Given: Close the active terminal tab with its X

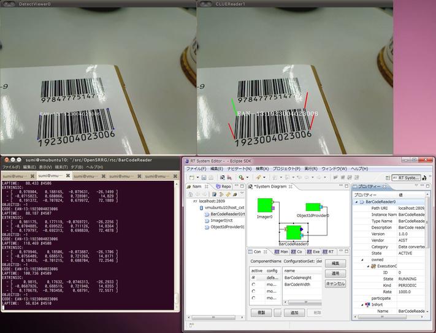Looking at the screenshot, I should [x=68, y=175].
